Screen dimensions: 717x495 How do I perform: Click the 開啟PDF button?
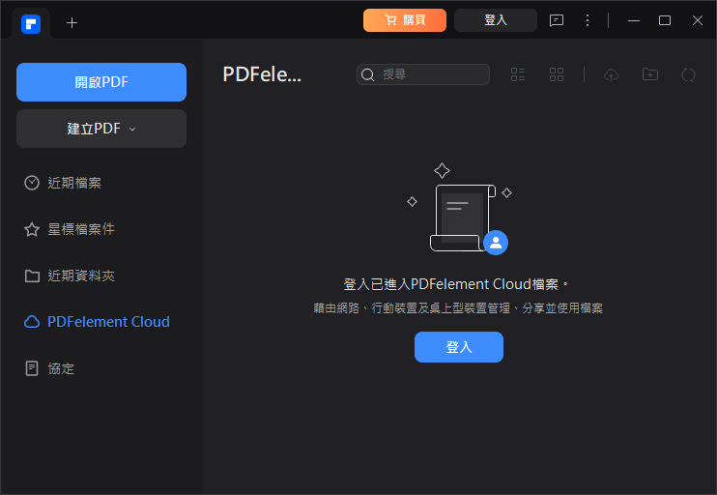(101, 82)
